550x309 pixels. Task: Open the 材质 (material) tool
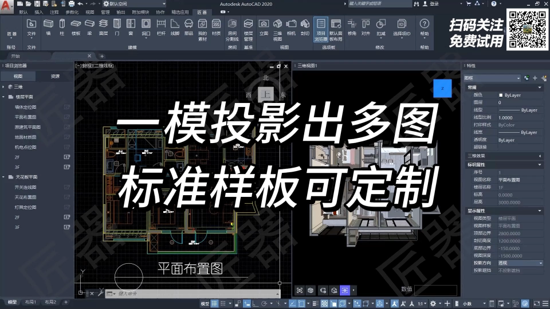(217, 27)
